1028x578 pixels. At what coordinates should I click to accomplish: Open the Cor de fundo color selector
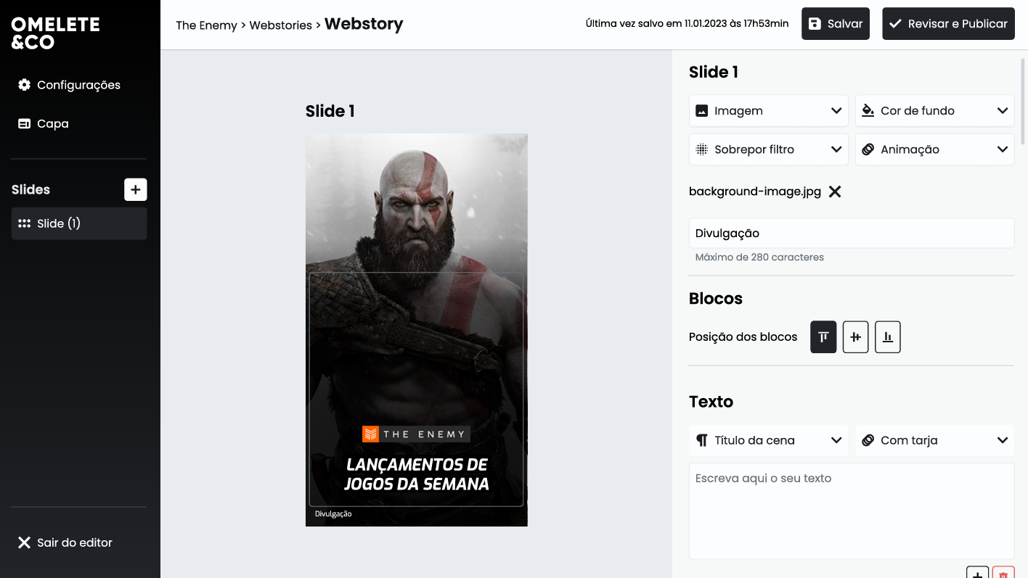tap(934, 110)
